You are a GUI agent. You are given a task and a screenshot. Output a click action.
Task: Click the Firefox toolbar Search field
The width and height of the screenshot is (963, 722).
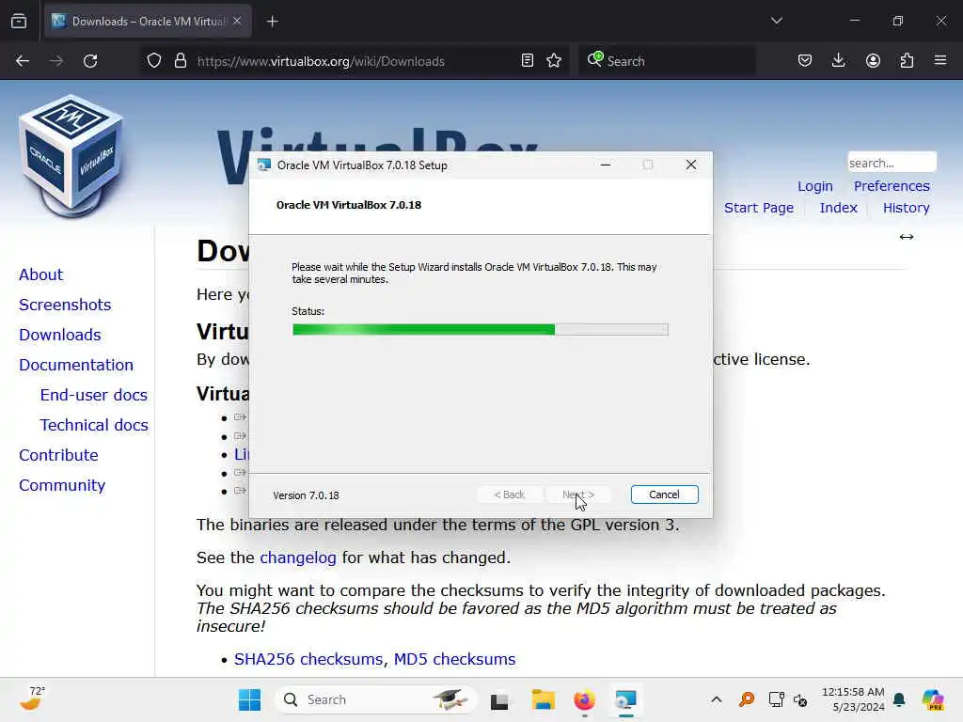(668, 61)
